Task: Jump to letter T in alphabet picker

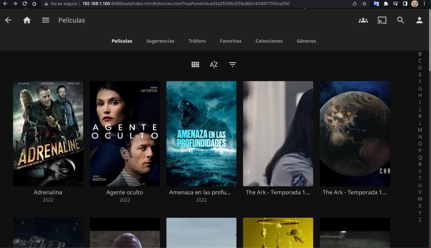Action: click(420, 178)
